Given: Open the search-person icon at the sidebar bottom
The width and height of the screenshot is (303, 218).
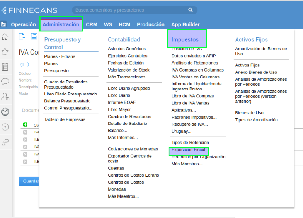Looking at the screenshot, I should tap(5, 142).
